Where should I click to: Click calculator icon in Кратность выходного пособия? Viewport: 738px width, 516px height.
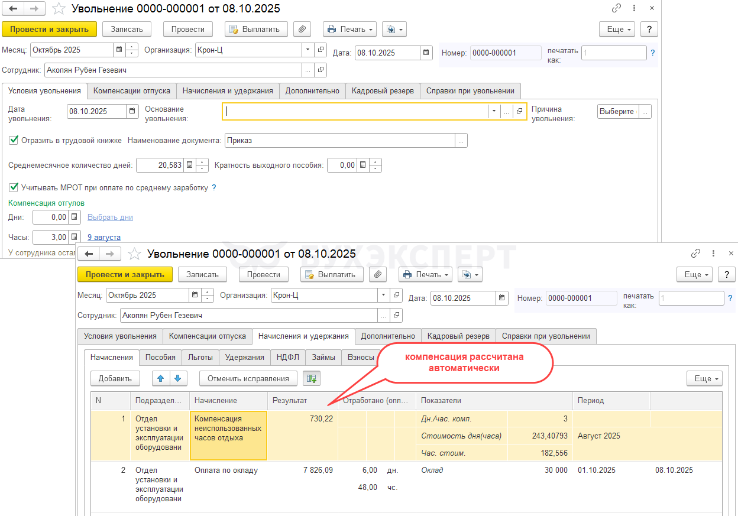363,165
